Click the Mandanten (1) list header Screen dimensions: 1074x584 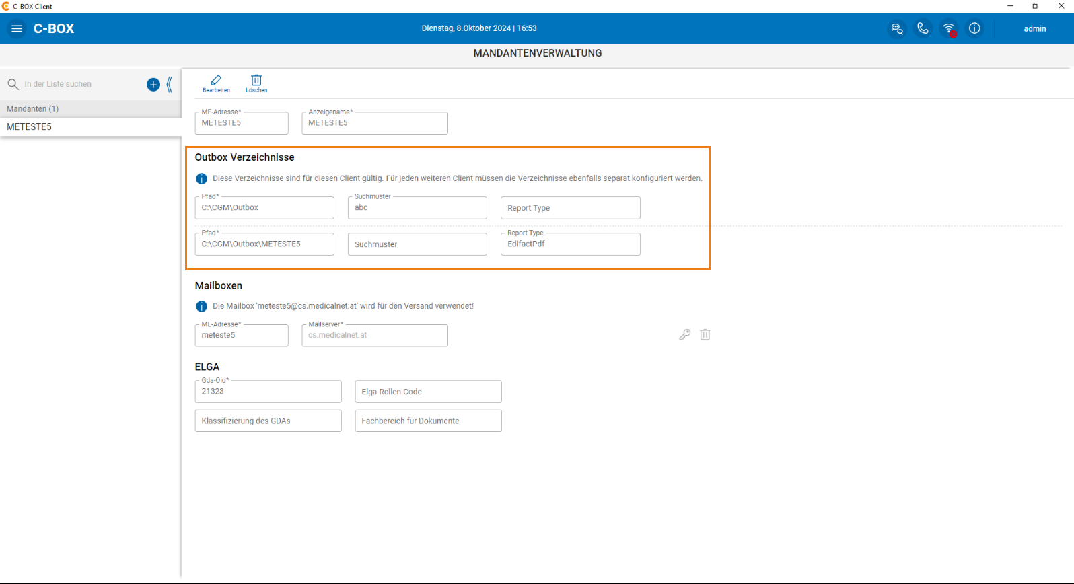(90, 109)
